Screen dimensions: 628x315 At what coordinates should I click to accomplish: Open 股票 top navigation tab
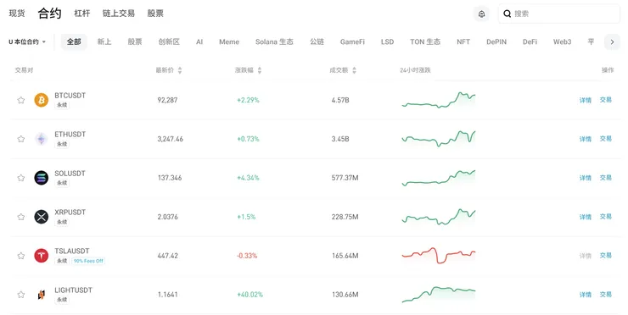coord(155,14)
